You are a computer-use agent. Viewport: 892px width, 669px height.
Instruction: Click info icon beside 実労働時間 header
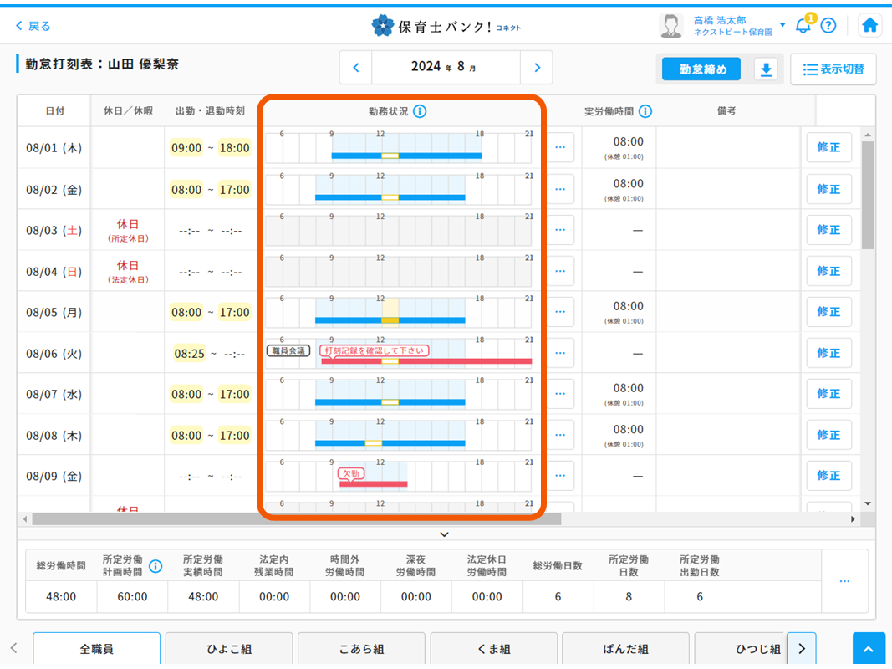[645, 111]
